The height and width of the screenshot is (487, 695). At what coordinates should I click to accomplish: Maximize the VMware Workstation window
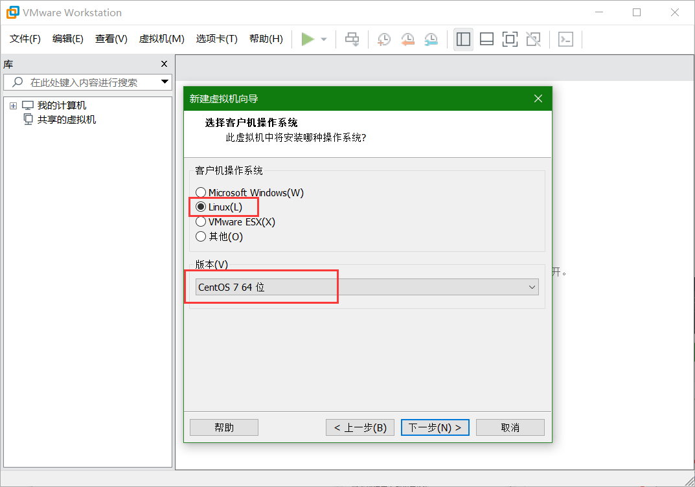[637, 12]
